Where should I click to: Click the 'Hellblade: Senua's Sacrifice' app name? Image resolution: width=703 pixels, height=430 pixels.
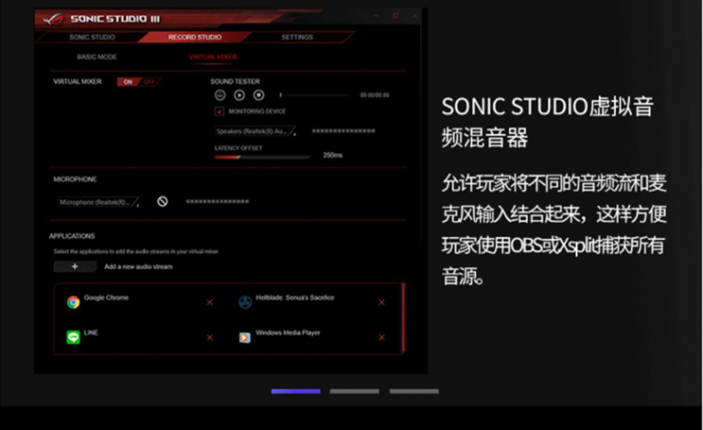(295, 297)
